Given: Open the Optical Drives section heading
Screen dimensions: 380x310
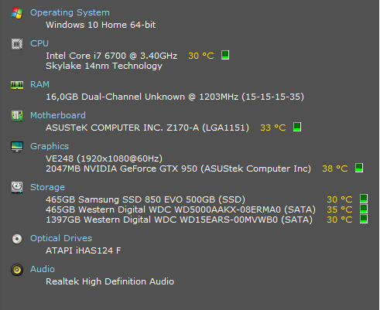Looking at the screenshot, I should (61, 238).
